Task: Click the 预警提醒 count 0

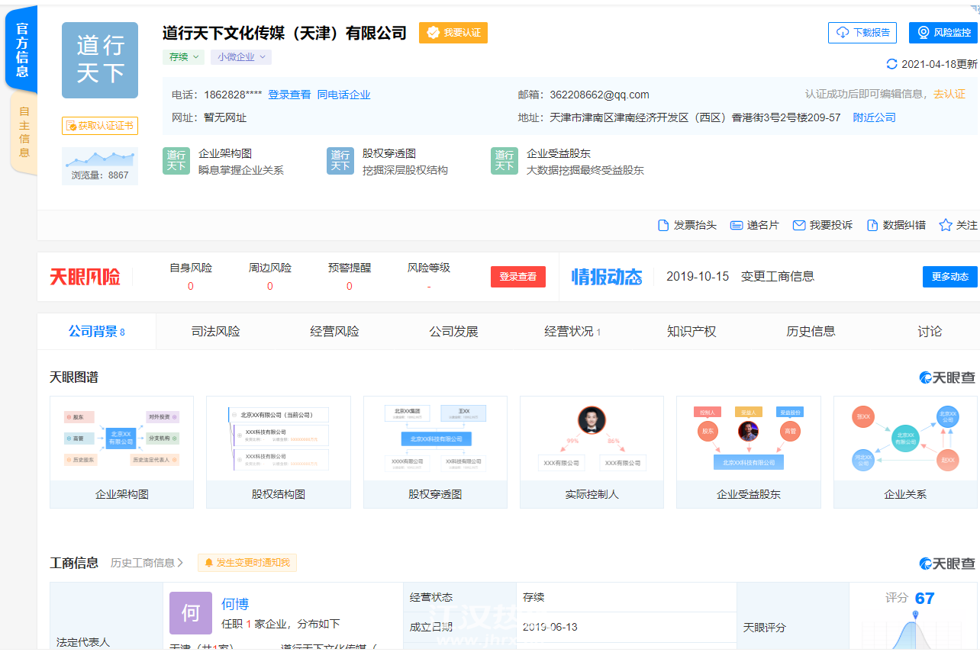Action: pyautogui.click(x=350, y=287)
